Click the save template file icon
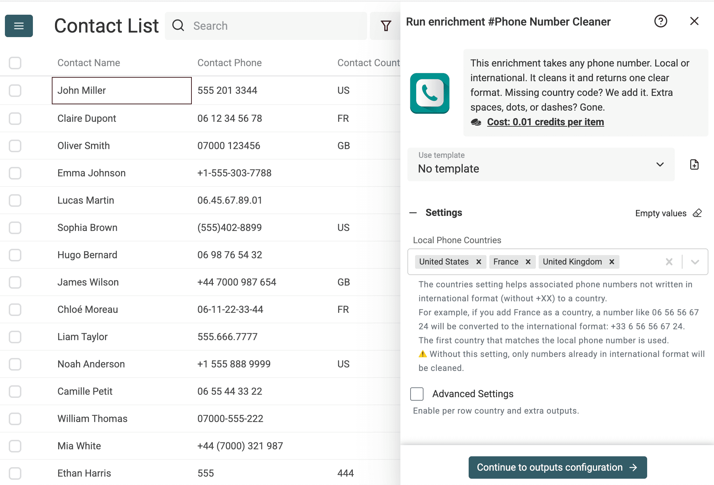 tap(694, 164)
